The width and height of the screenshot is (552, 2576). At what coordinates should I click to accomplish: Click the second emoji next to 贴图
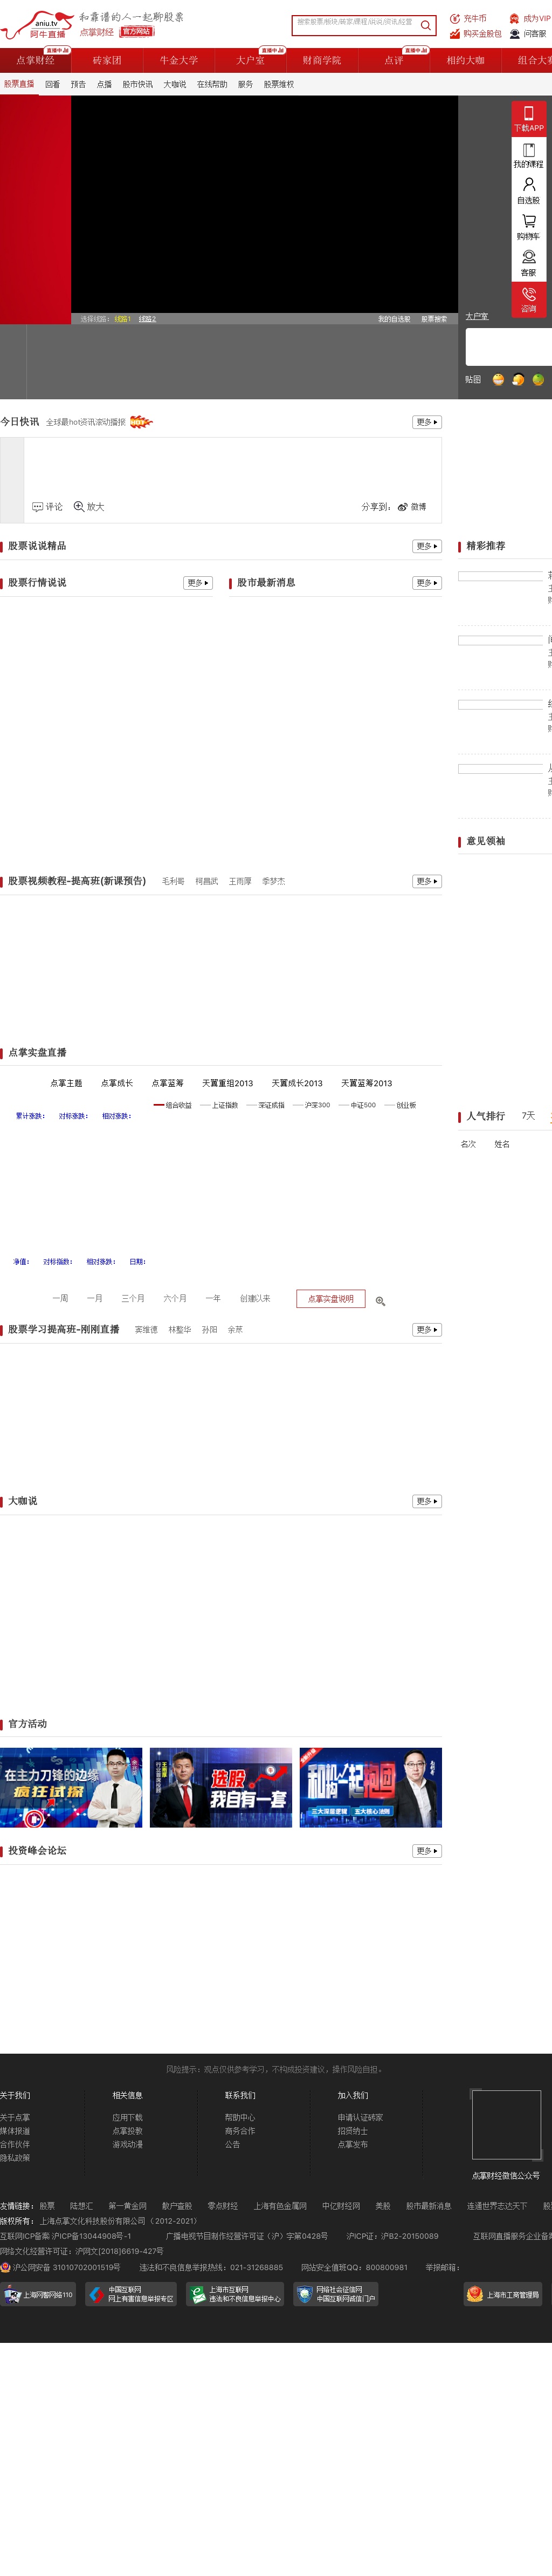[x=518, y=380]
